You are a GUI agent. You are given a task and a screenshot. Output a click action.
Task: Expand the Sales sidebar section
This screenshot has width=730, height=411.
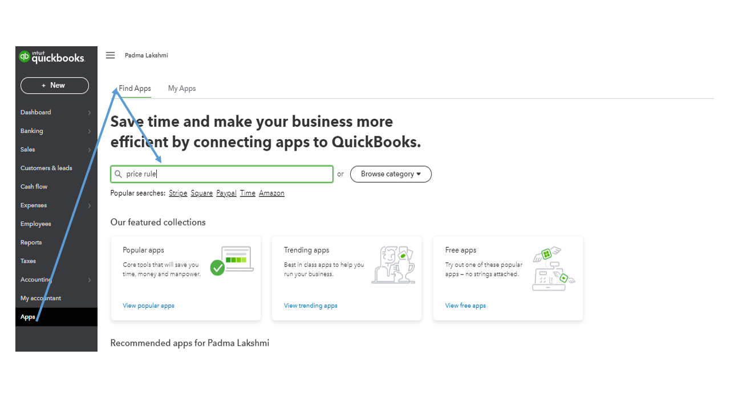tap(27, 149)
